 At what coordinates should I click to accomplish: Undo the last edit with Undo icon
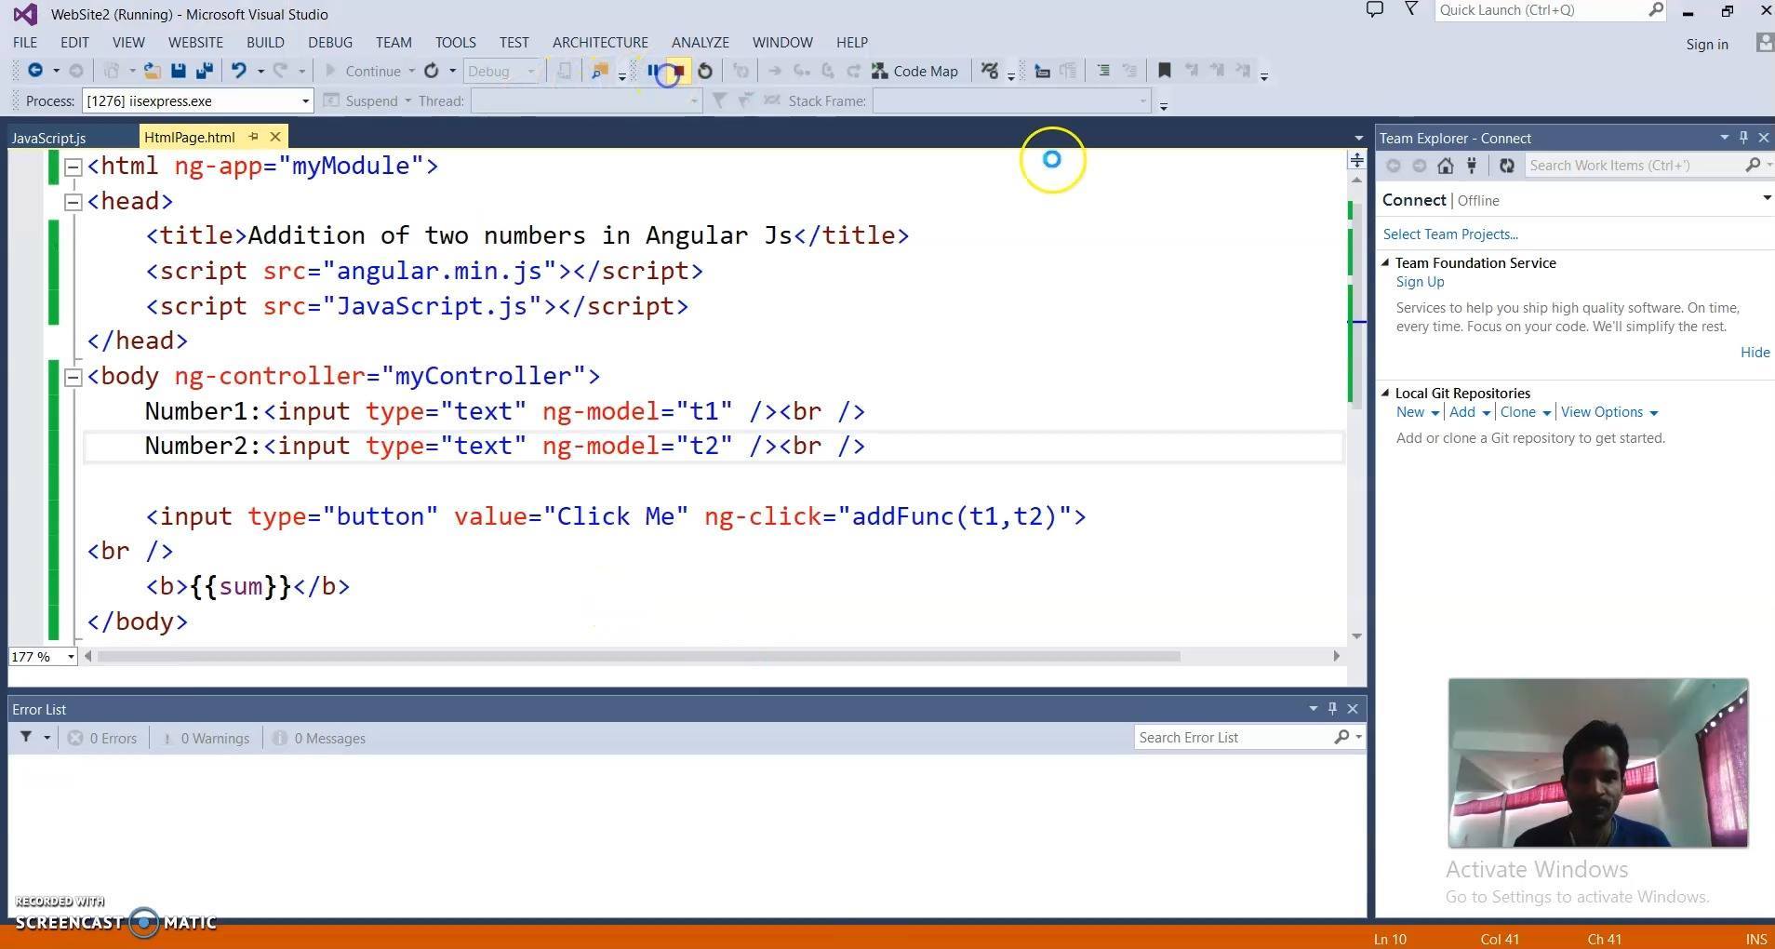click(x=239, y=71)
